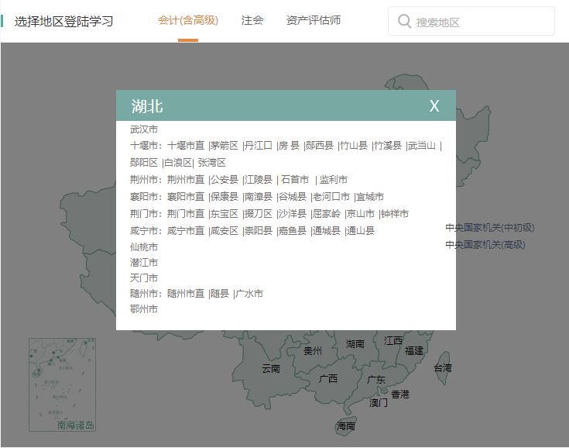This screenshot has width=569, height=448.
Task: Select 宜城市
Action: point(370,197)
